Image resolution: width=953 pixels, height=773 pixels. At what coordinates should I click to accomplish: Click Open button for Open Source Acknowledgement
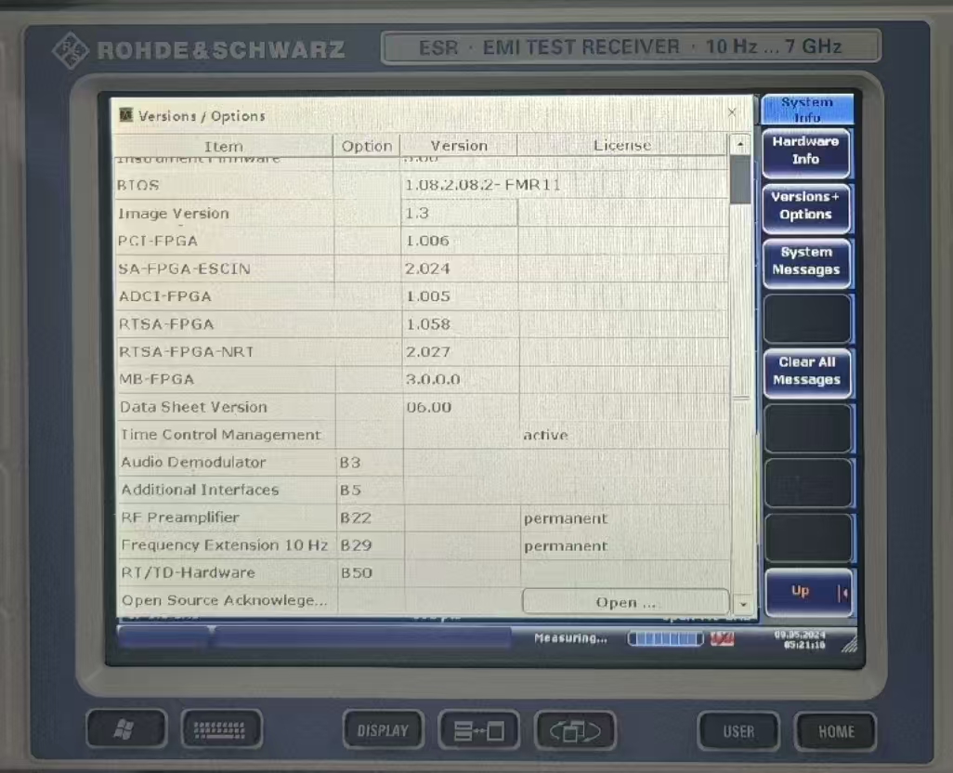coord(624,602)
